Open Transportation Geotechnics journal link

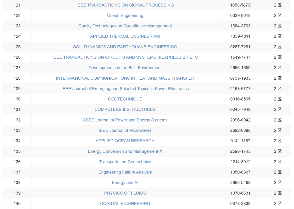click(x=125, y=162)
